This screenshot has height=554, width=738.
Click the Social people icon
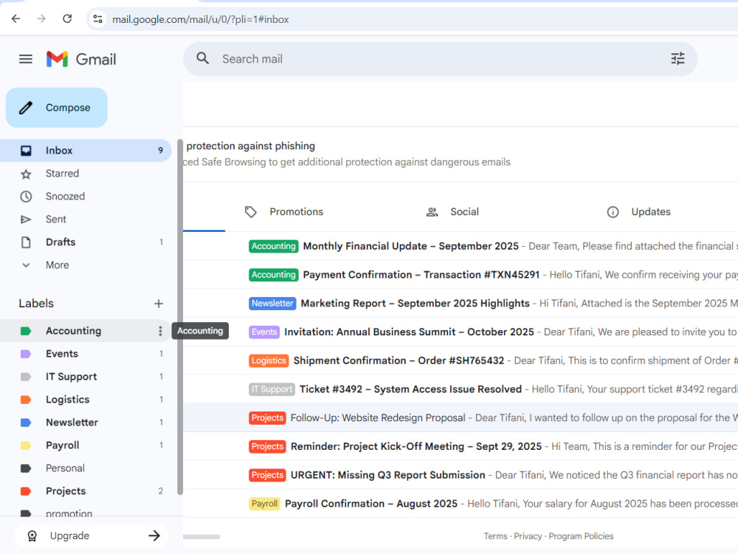(x=432, y=212)
